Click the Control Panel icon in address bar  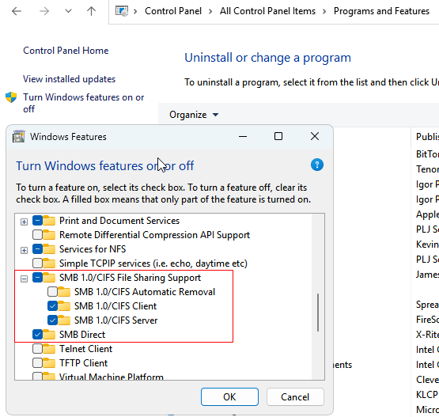point(122,11)
